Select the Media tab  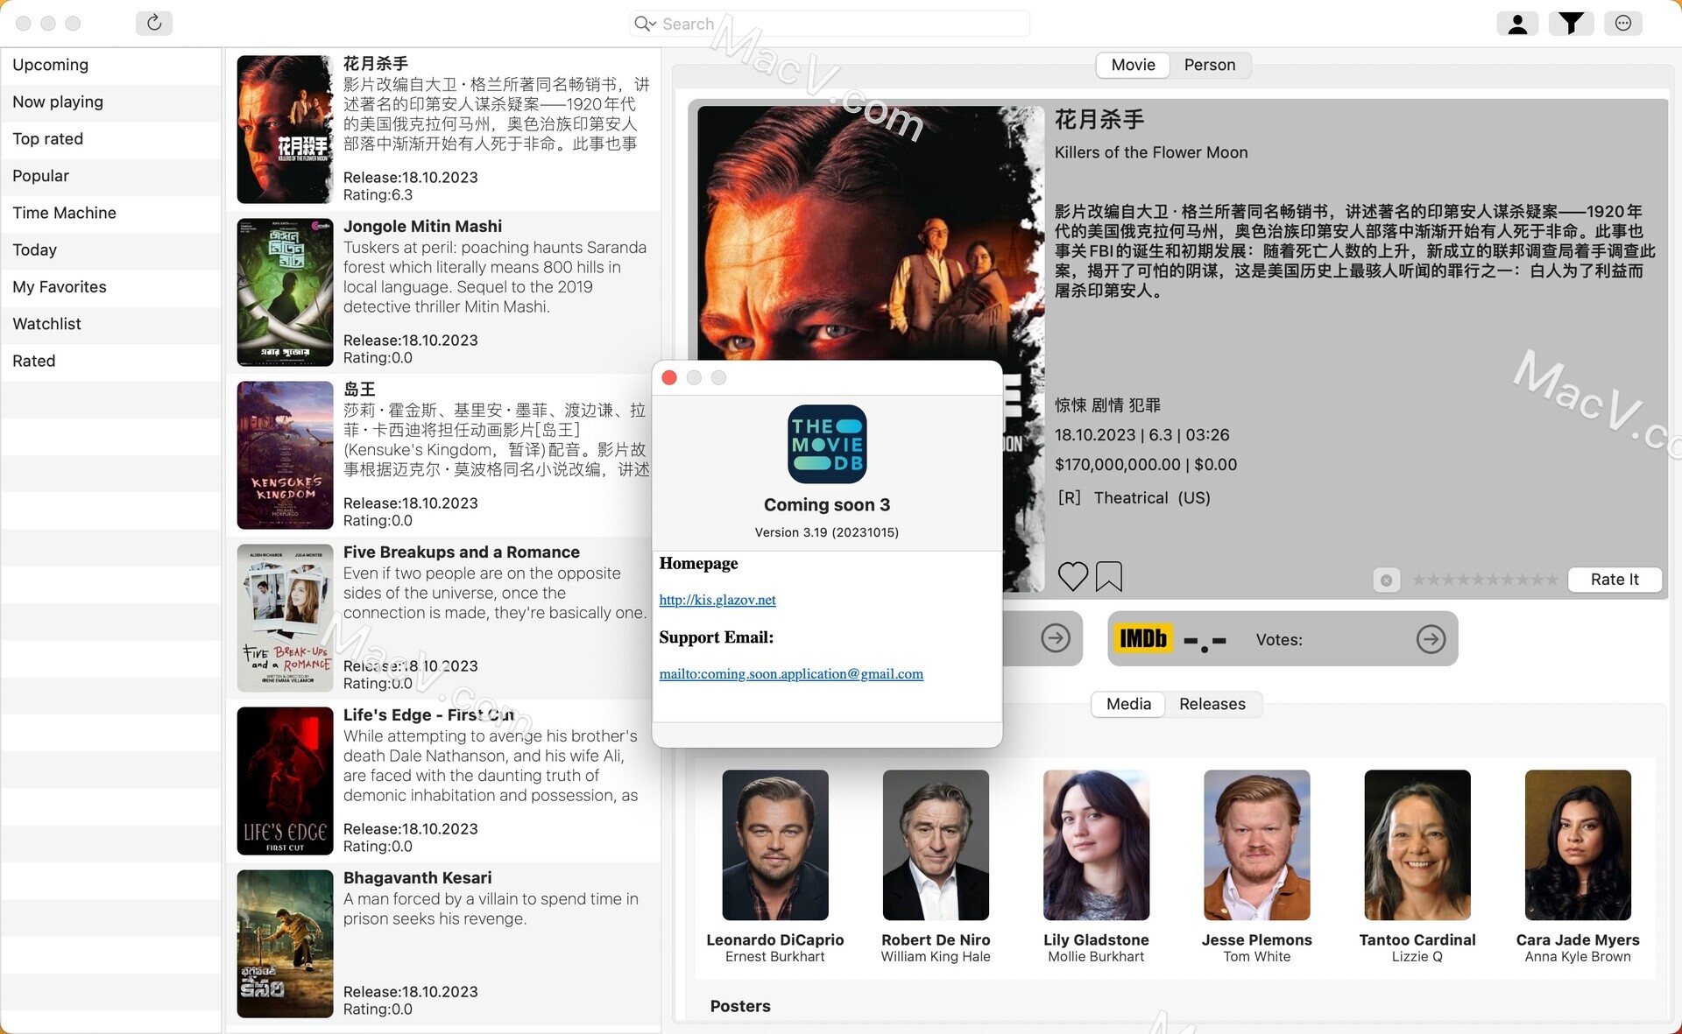[x=1128, y=704]
